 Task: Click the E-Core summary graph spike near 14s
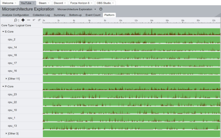(152, 32)
